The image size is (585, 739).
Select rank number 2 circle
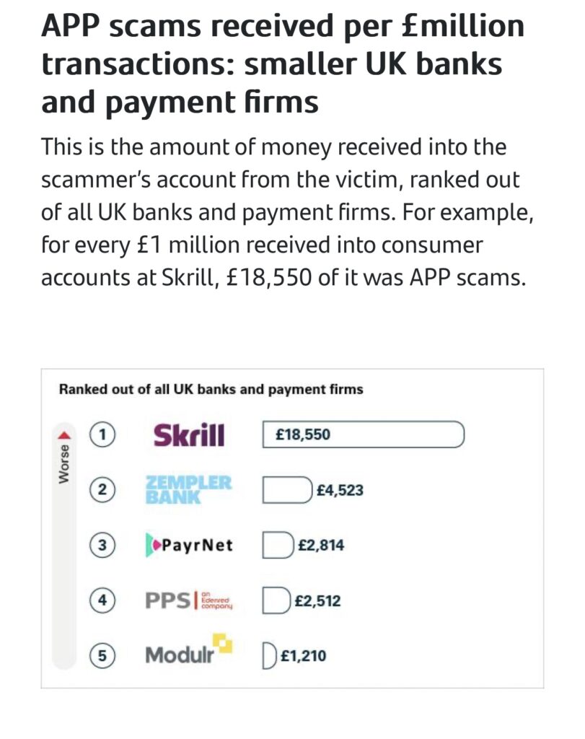(x=102, y=490)
